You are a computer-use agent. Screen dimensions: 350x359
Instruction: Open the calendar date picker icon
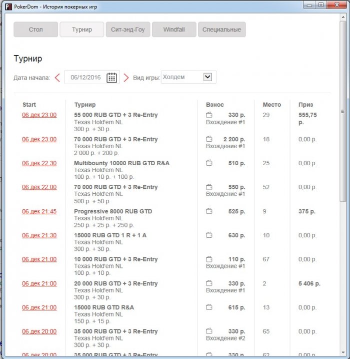(112, 78)
